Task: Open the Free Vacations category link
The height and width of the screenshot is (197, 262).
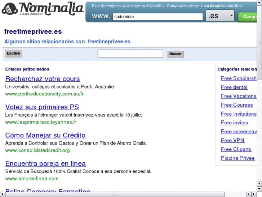Action: coord(239,96)
